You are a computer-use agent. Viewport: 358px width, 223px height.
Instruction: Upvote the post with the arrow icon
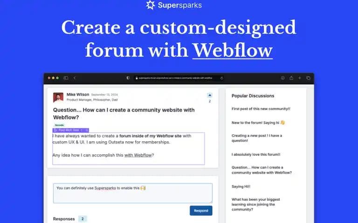coord(210,95)
